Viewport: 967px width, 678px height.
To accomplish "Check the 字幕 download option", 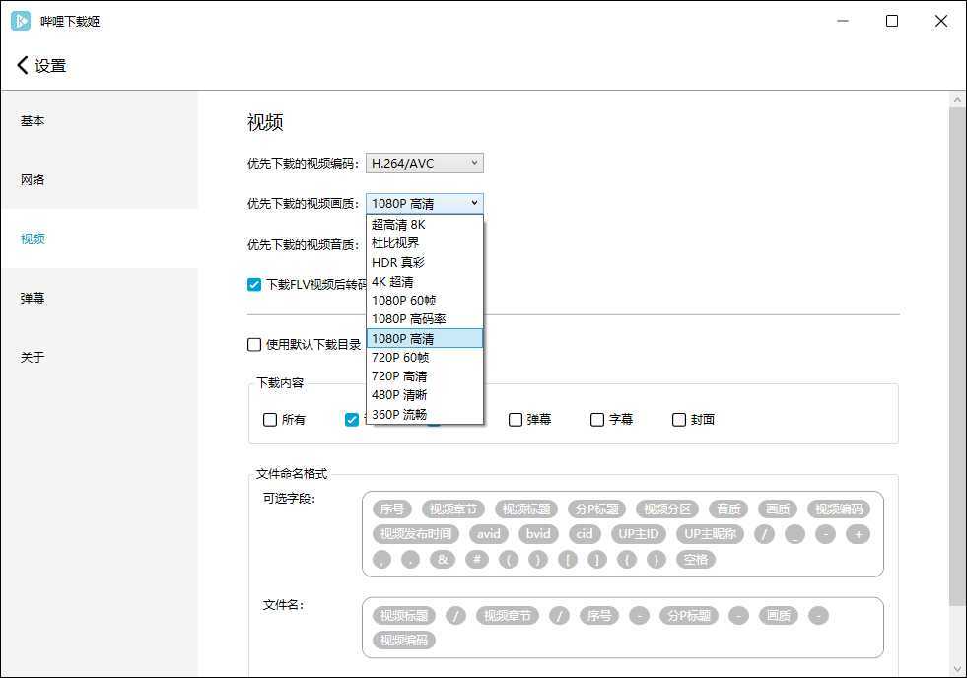I will tap(597, 419).
